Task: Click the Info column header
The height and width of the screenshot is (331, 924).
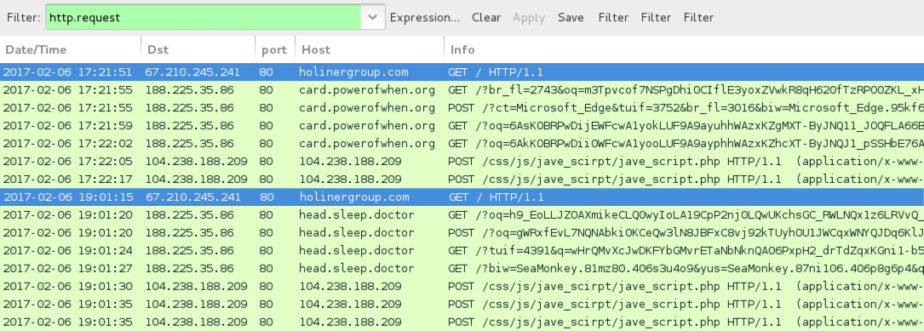Action: point(684,49)
